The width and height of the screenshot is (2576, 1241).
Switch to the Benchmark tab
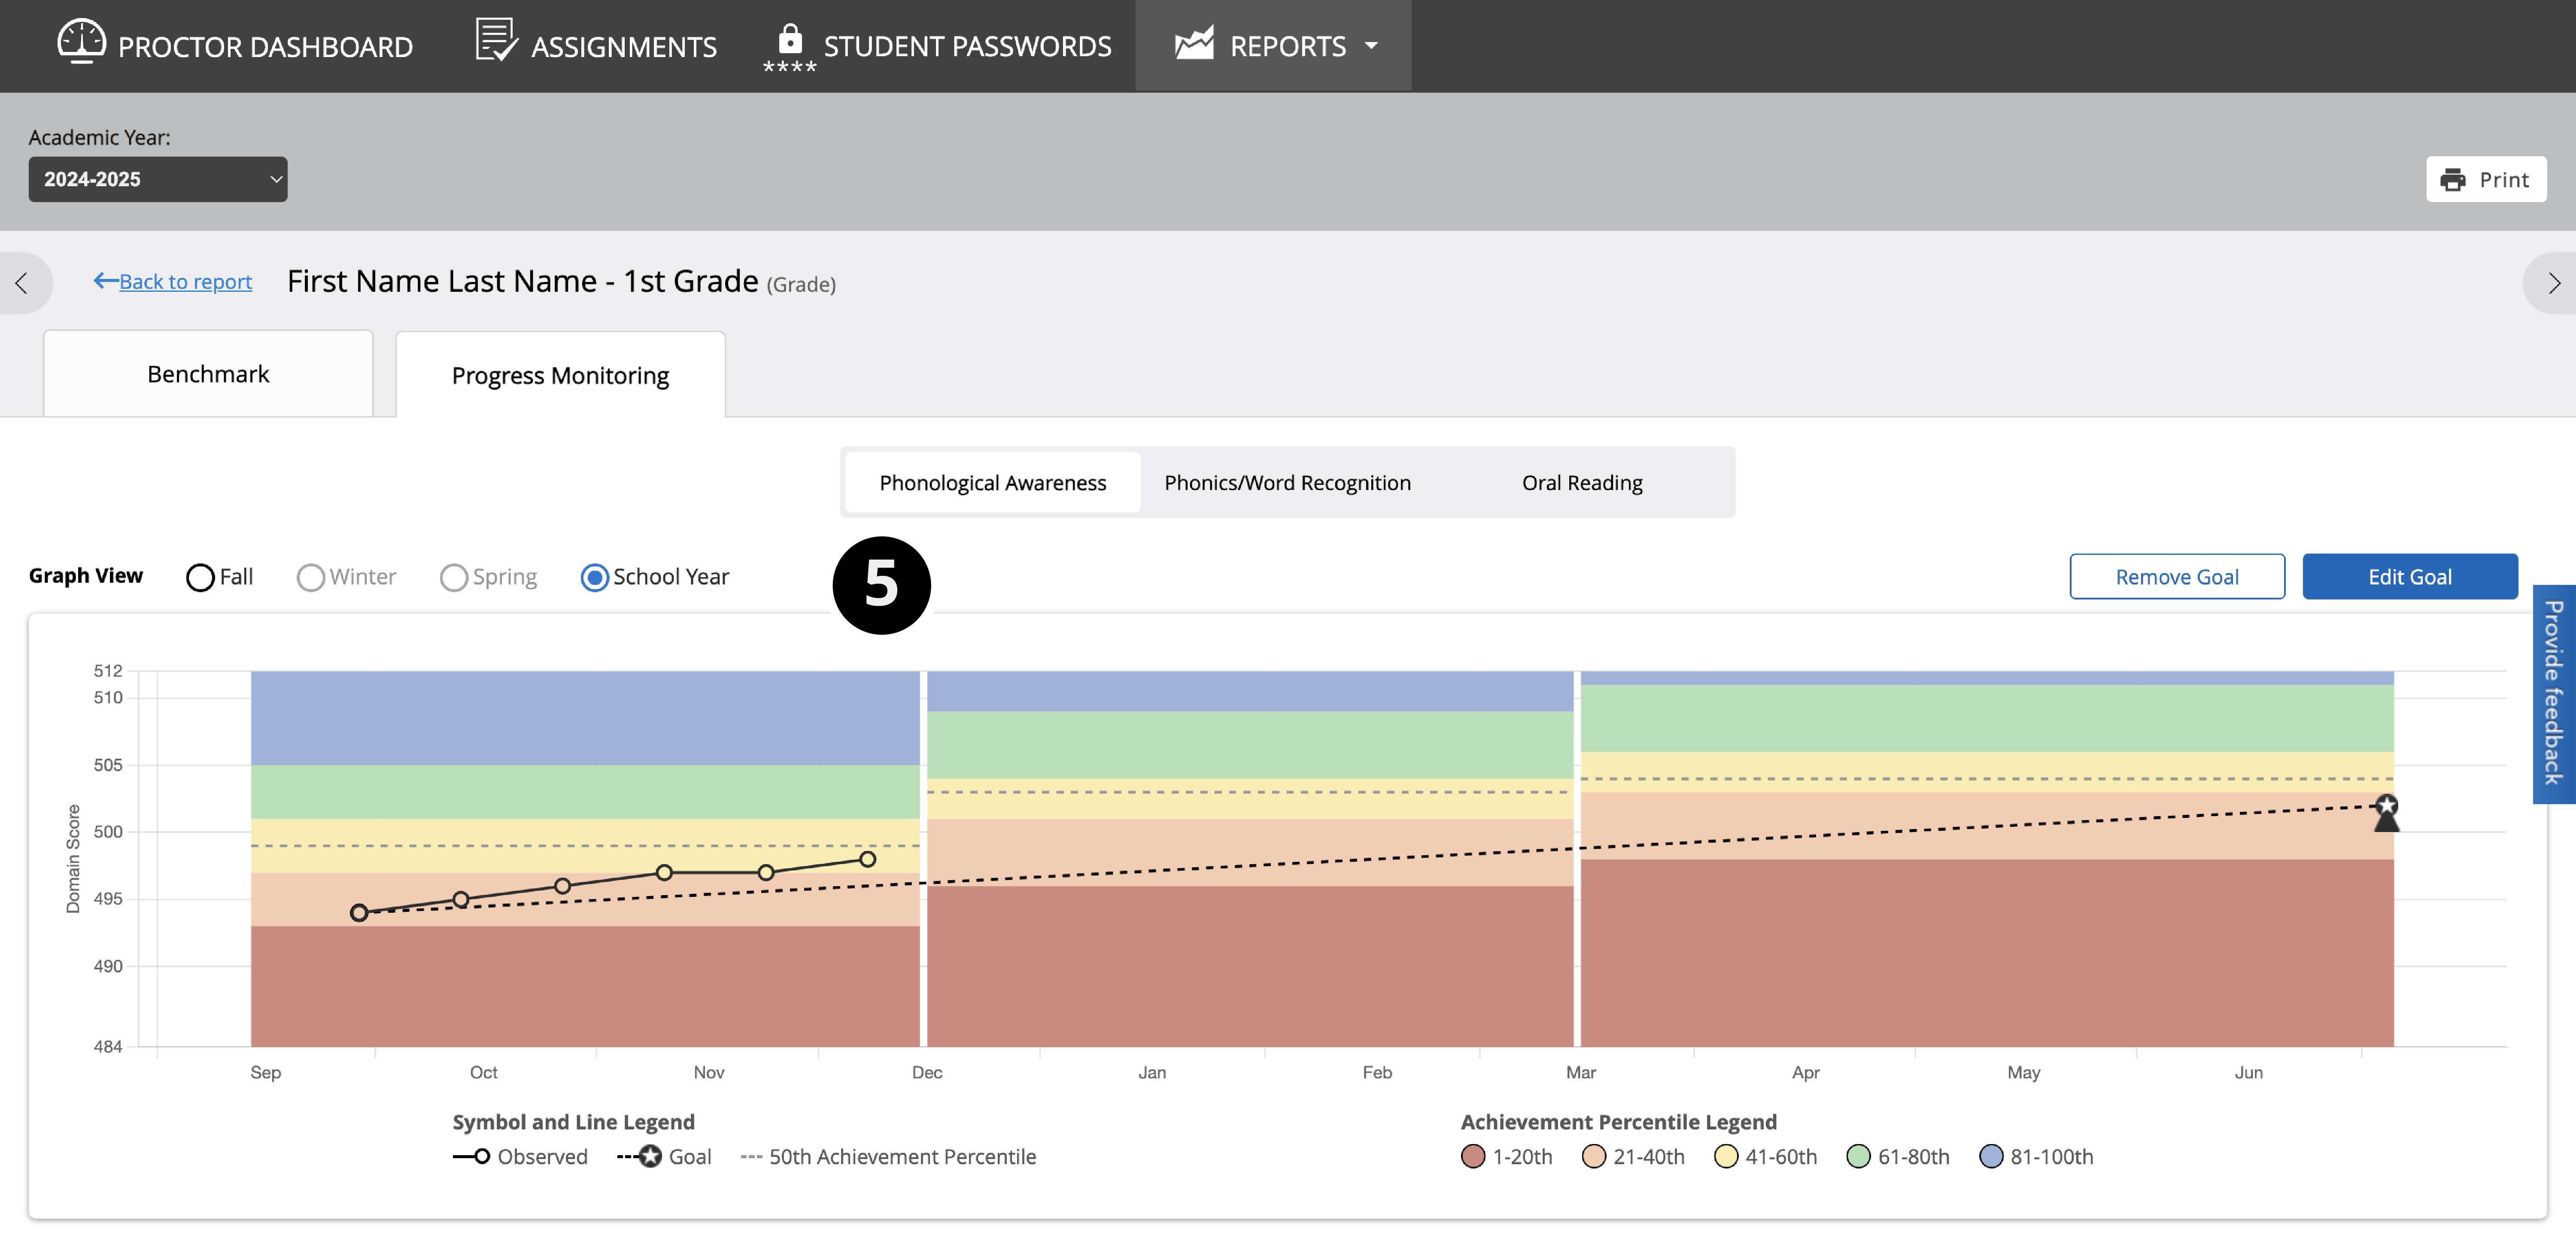pos(208,375)
